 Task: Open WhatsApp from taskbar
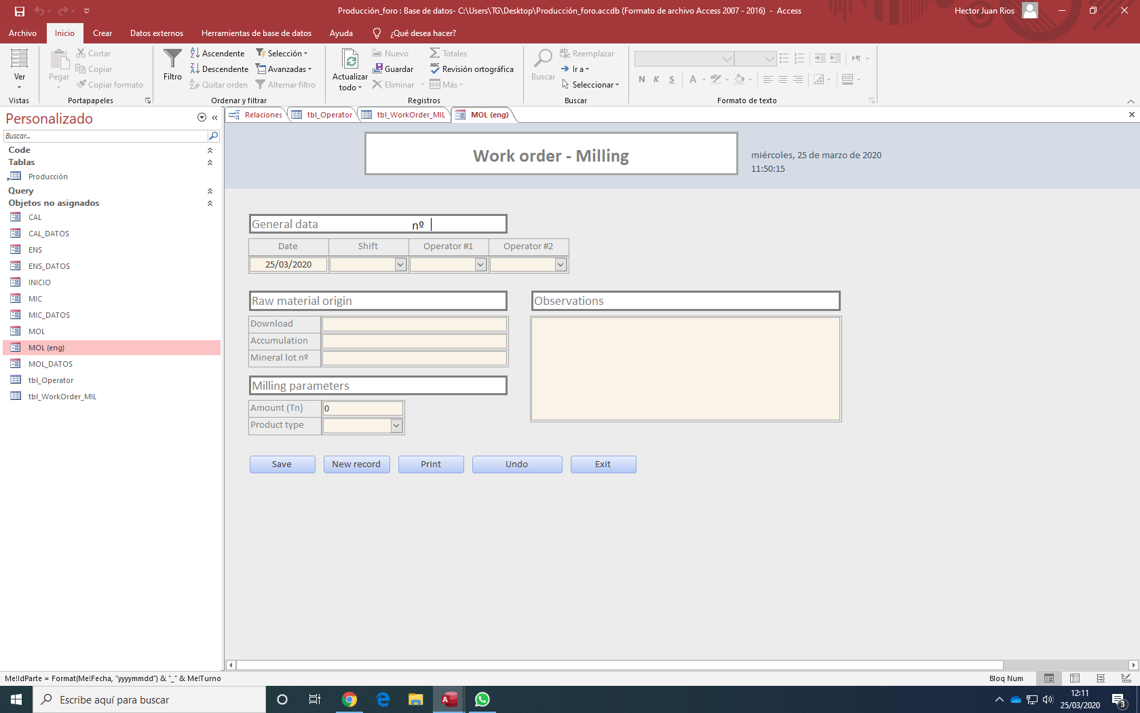coord(482,699)
